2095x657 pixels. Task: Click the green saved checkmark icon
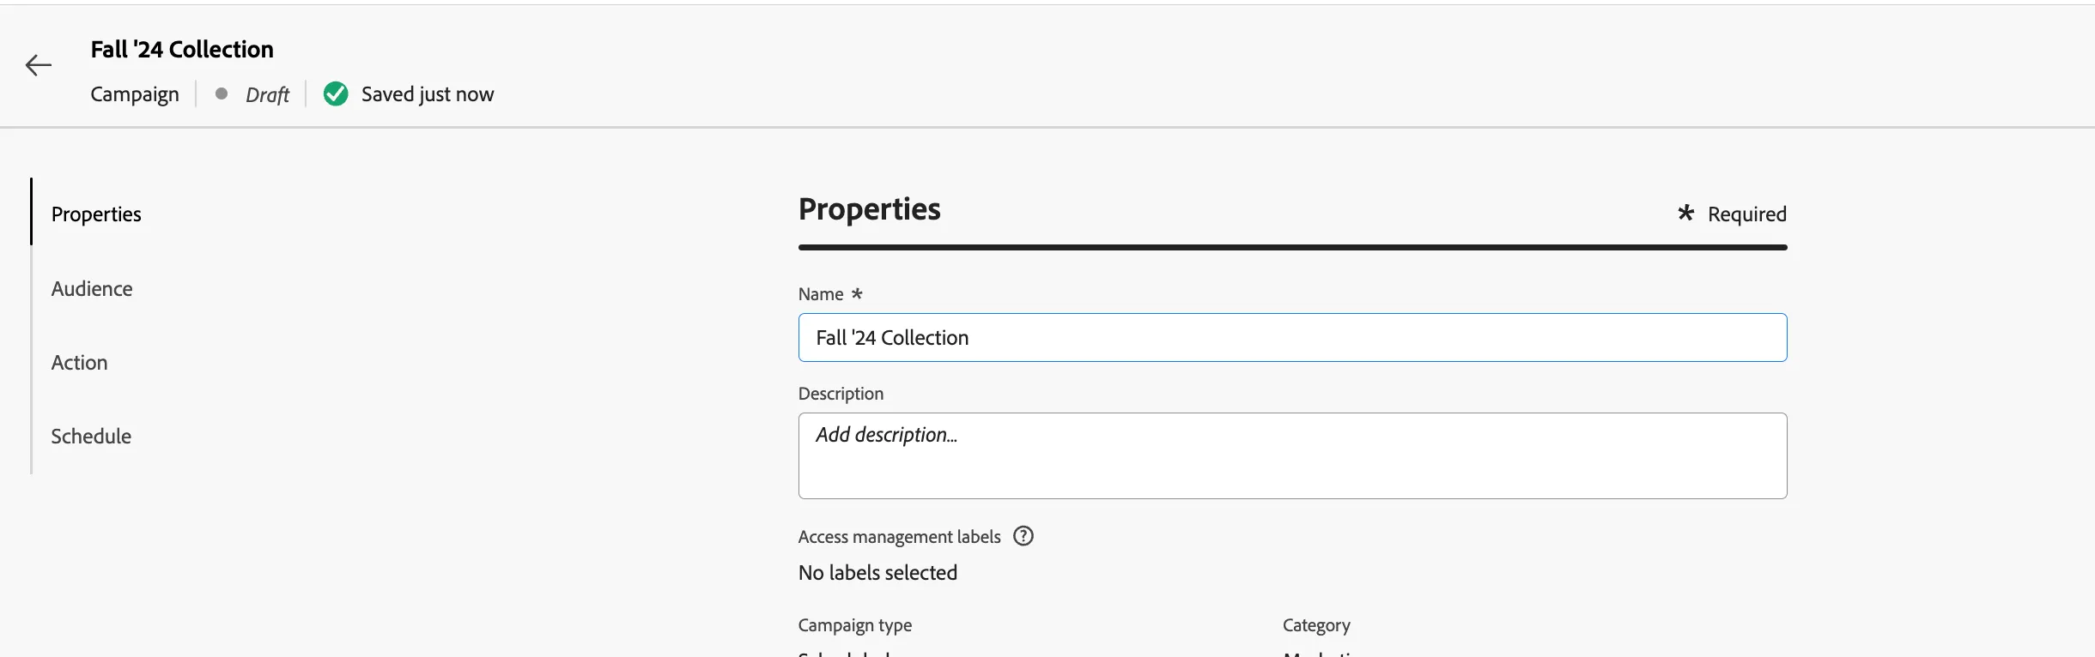(x=336, y=93)
